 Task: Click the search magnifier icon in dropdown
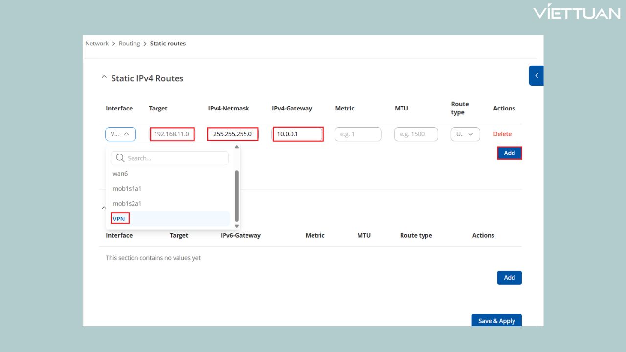pos(120,158)
